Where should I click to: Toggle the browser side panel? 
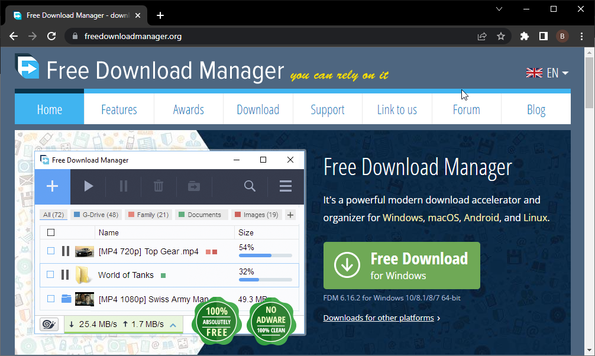coord(544,37)
